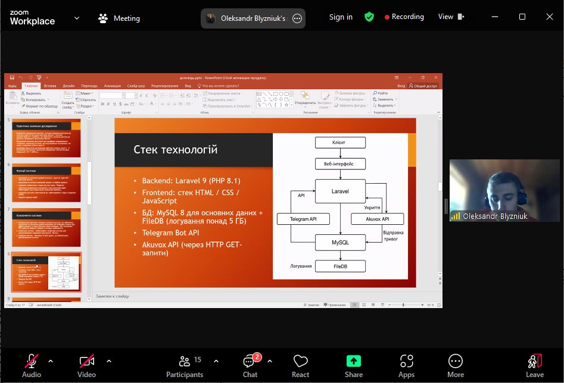Expand video settings chevron
564x383 pixels.
(x=109, y=360)
